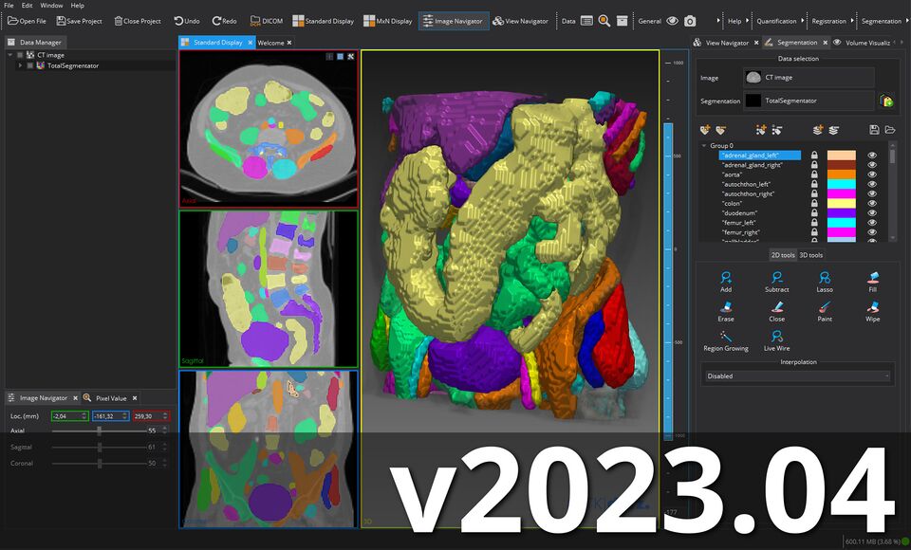Image resolution: width=911 pixels, height=550 pixels.
Task: Click the DICOM toolbar button
Action: 267,21
